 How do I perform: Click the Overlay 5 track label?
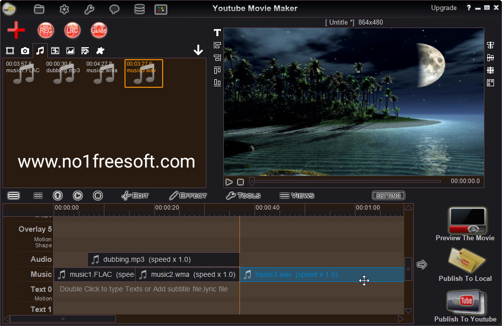pos(35,229)
